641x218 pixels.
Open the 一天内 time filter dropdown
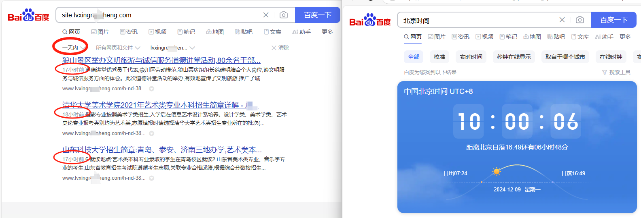[73, 48]
